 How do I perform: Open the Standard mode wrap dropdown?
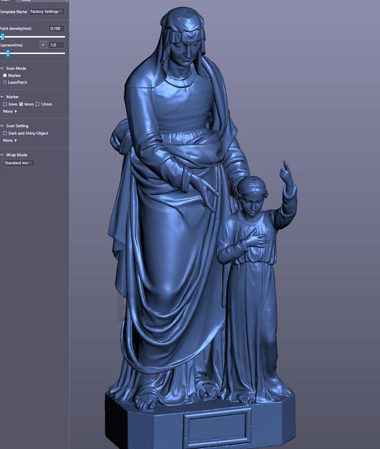(x=19, y=163)
